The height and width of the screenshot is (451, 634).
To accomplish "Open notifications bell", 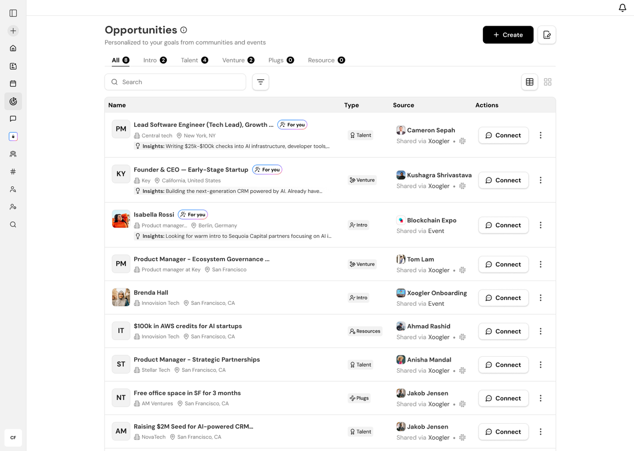I will (x=623, y=7).
